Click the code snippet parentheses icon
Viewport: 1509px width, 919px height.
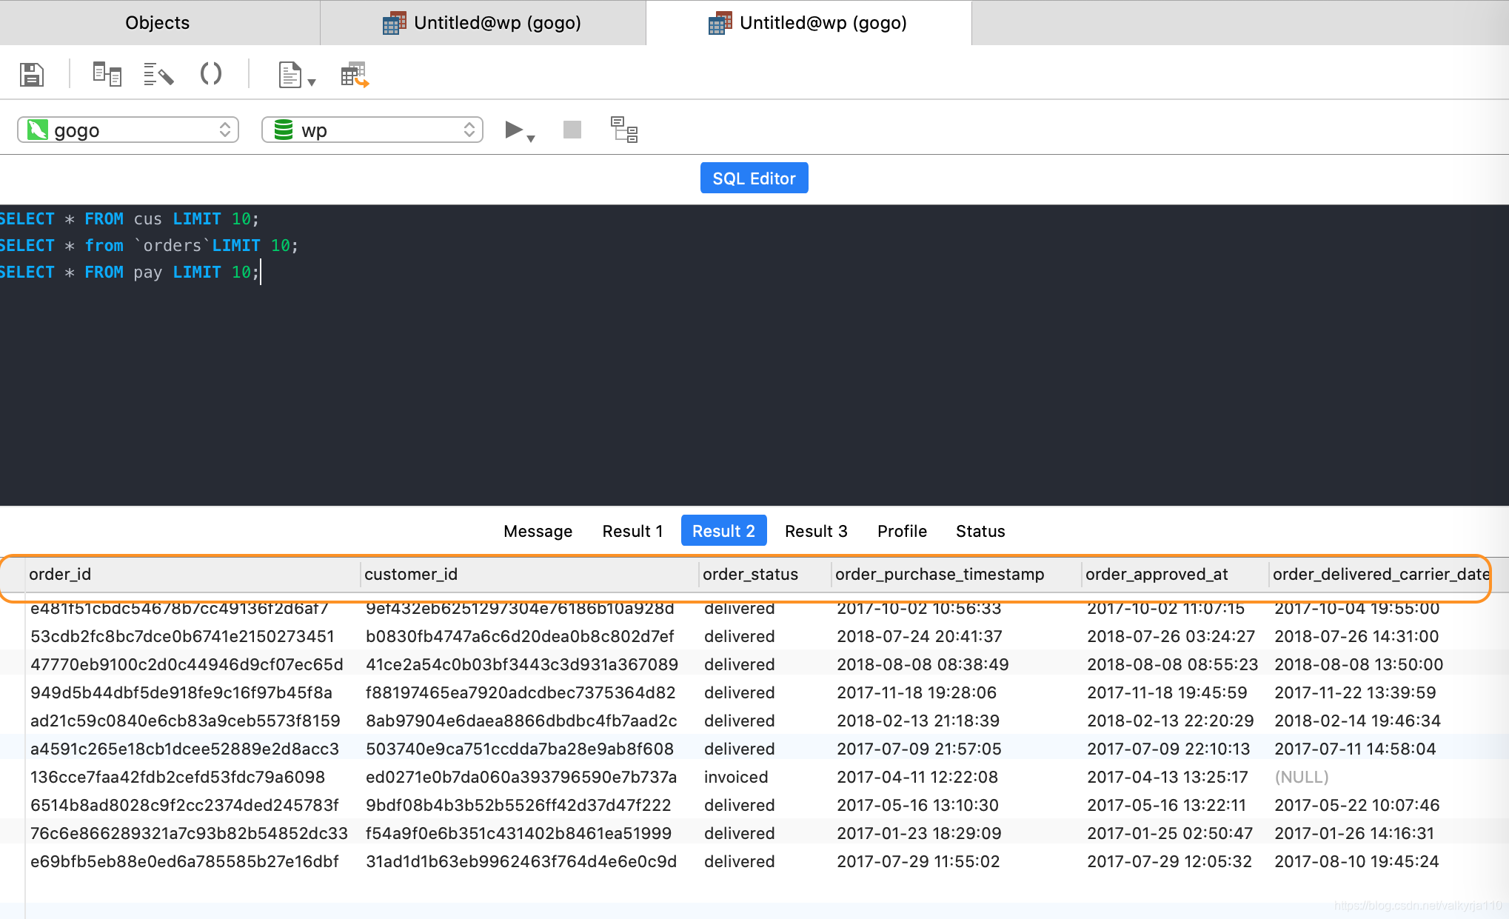coord(211,74)
